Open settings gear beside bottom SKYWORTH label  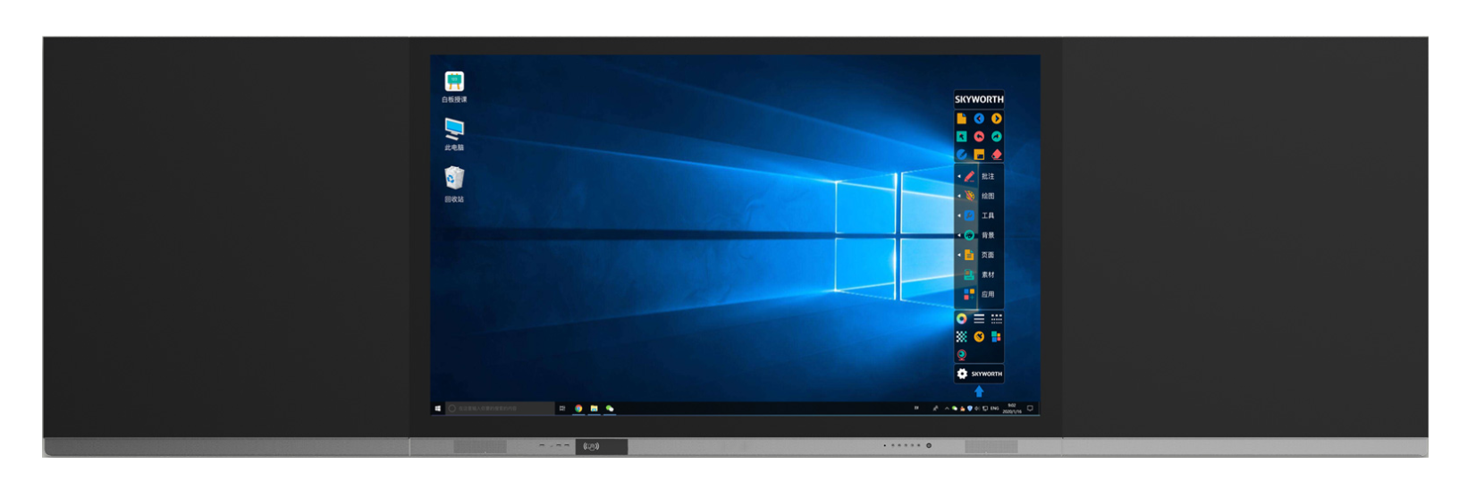click(962, 374)
